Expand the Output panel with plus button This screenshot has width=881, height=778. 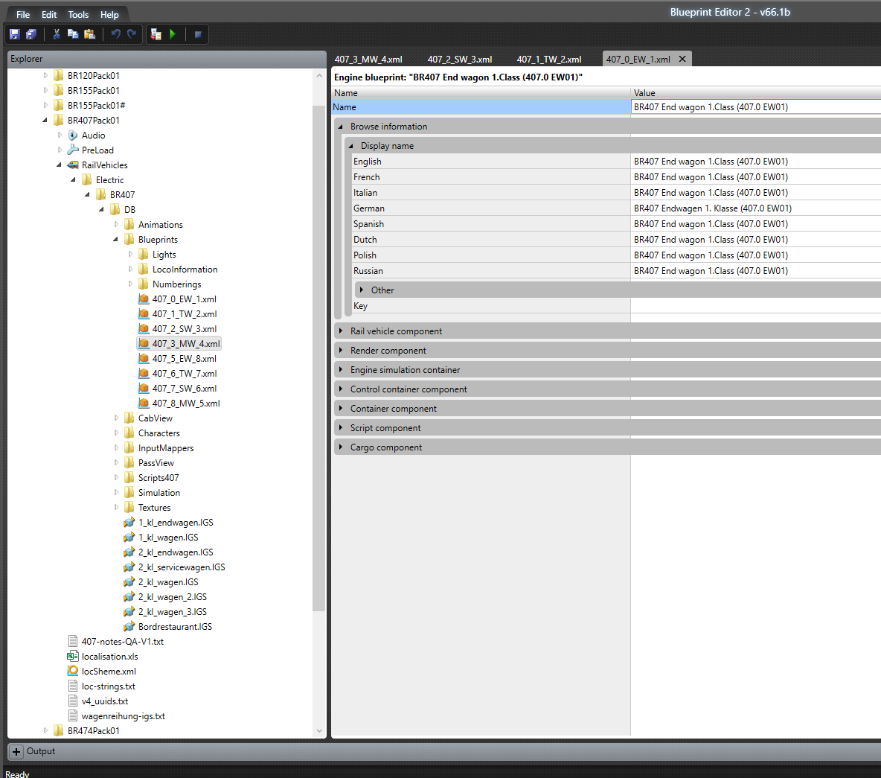pos(16,752)
